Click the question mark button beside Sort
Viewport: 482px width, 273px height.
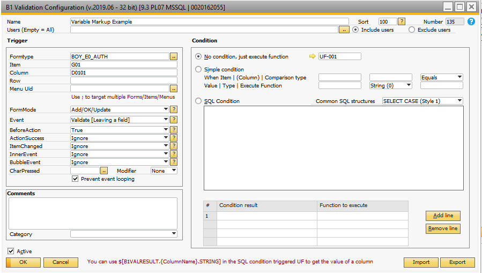pos(402,21)
